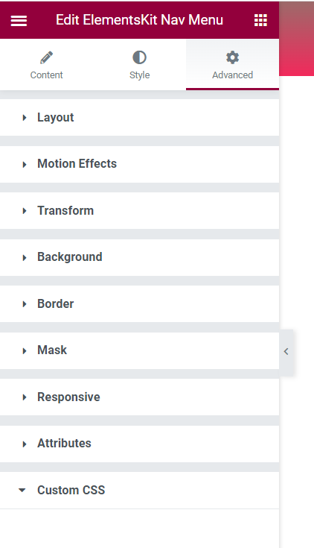The height and width of the screenshot is (548, 314).
Task: Expand the Layout section
Action: (x=140, y=118)
